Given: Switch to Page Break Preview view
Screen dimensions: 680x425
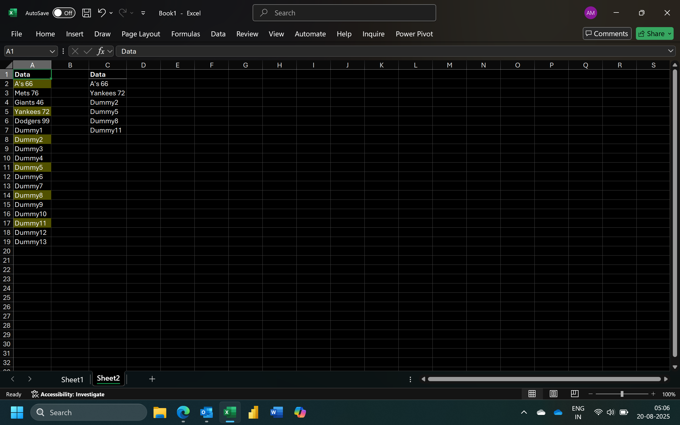Looking at the screenshot, I should click(575, 394).
